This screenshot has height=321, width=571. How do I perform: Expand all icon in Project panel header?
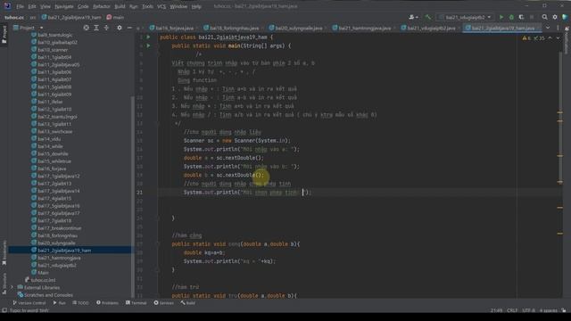(x=96, y=28)
